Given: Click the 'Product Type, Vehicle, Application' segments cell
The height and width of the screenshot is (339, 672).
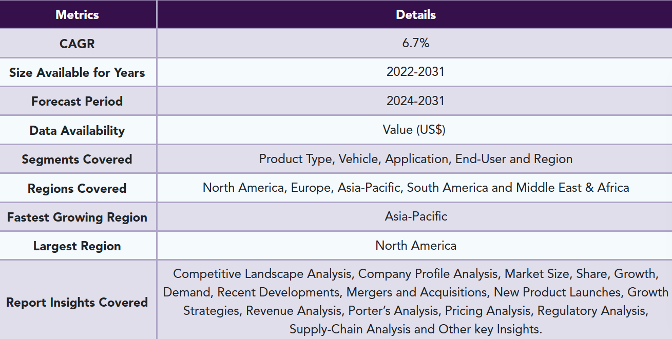Looking at the screenshot, I should click(416, 159).
